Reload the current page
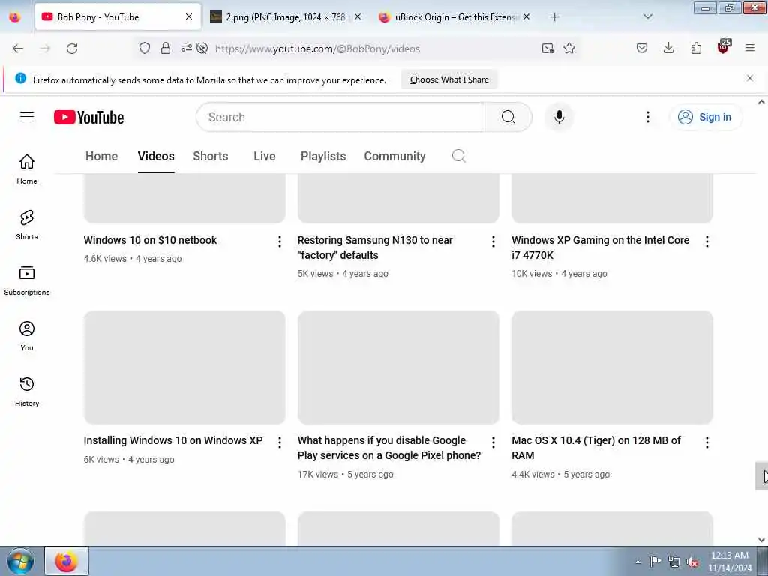This screenshot has width=768, height=576. pos(72,49)
